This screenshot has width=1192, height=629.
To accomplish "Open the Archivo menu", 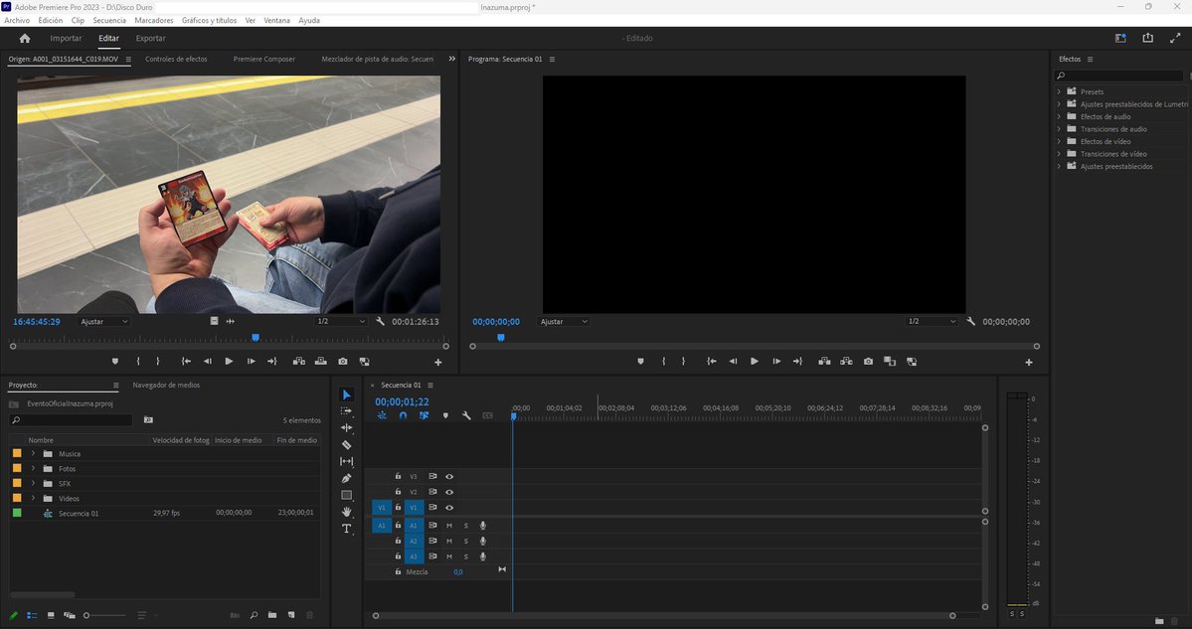I will [17, 21].
